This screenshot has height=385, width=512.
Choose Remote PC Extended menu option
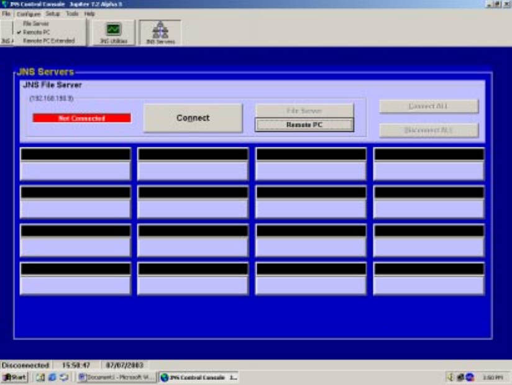point(48,40)
